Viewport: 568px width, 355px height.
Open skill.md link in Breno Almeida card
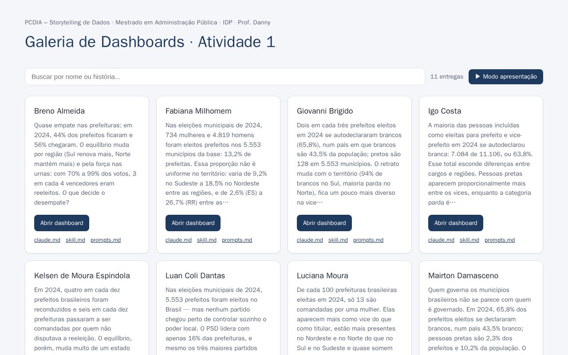tap(75, 240)
